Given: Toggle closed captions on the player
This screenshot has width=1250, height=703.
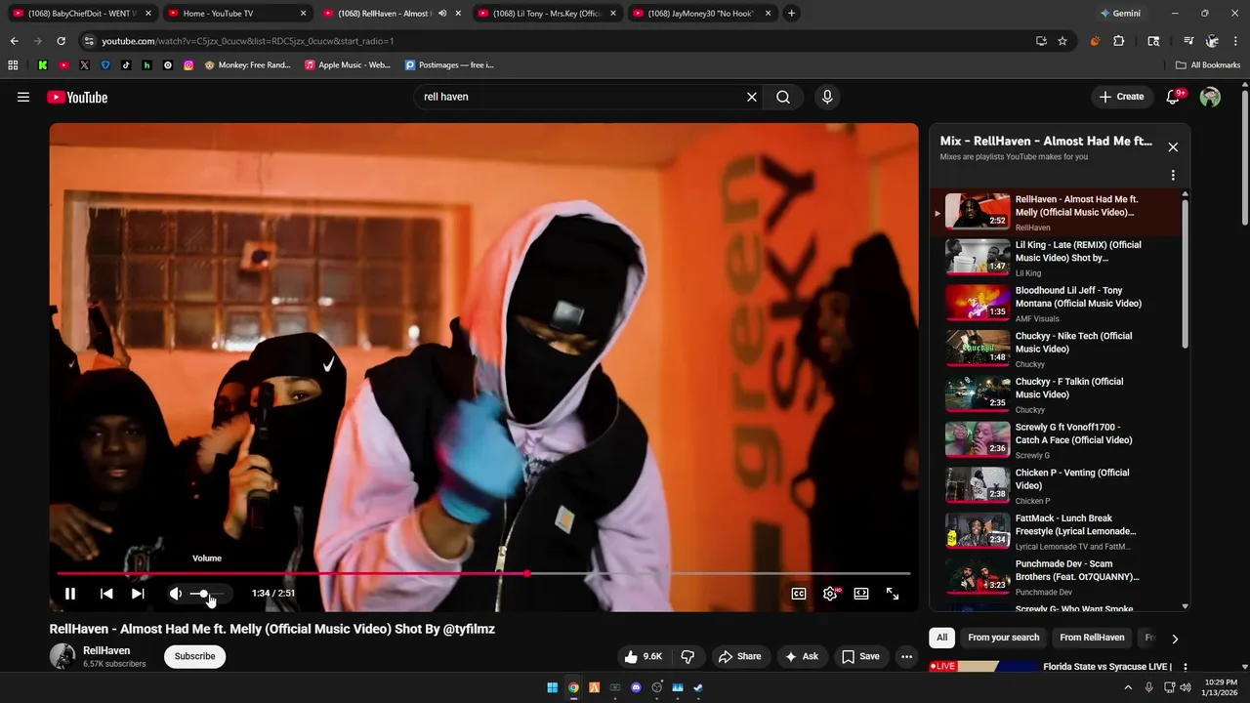Looking at the screenshot, I should pyautogui.click(x=799, y=594).
